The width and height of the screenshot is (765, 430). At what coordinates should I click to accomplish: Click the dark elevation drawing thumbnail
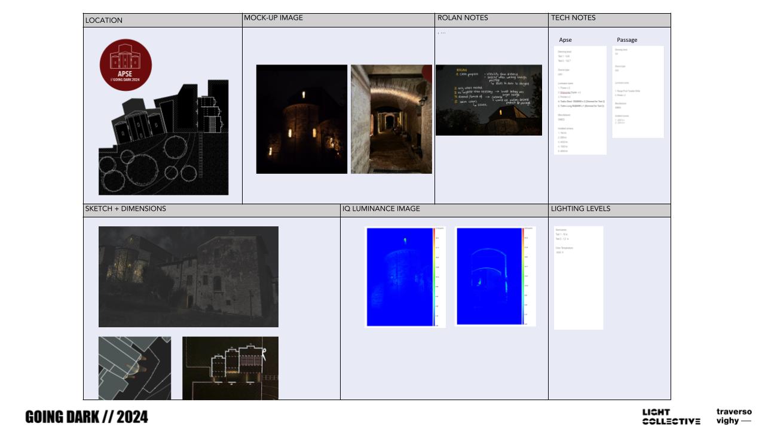pyautogui.click(x=230, y=368)
